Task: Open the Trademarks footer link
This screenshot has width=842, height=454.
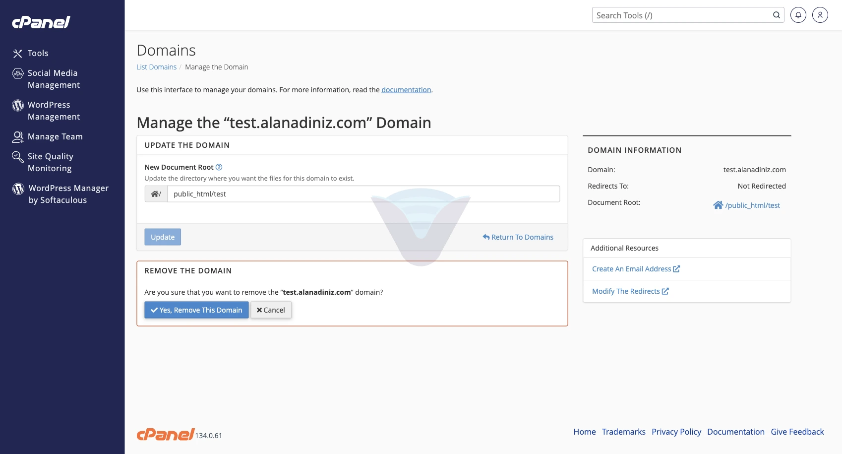Action: [x=624, y=432]
